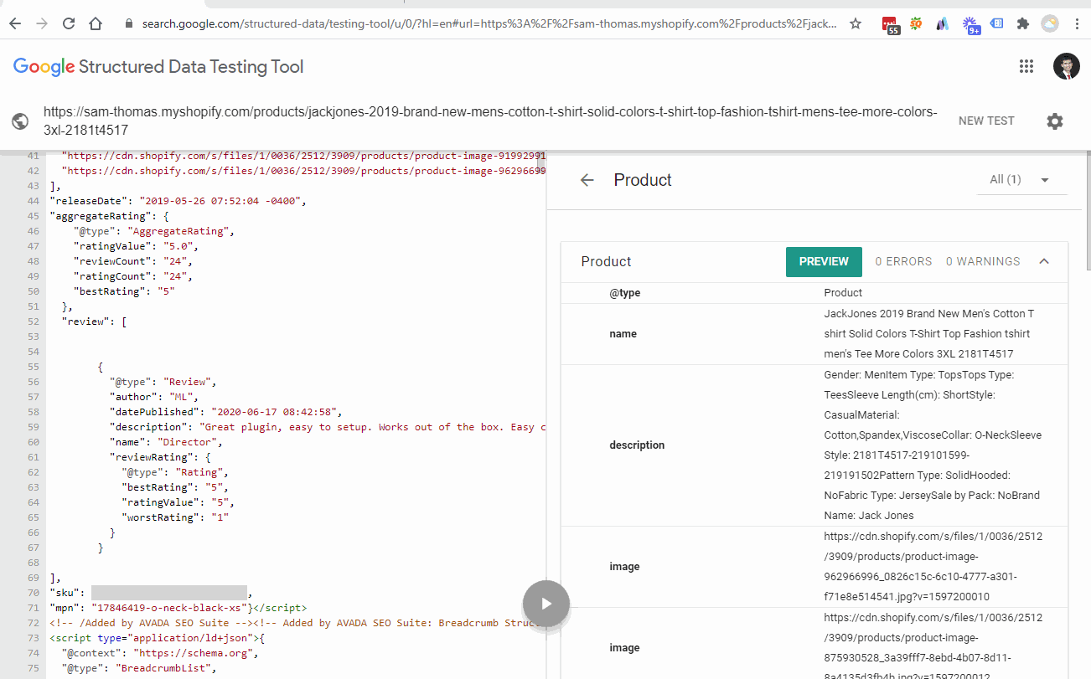
Task: Click the globe icon beside the tested URL
Action: [x=21, y=121]
